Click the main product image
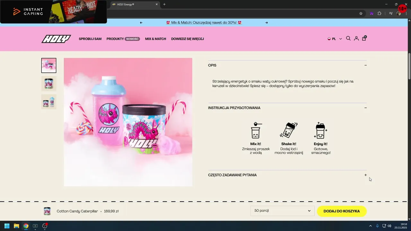This screenshot has height=231, width=411. [x=128, y=122]
